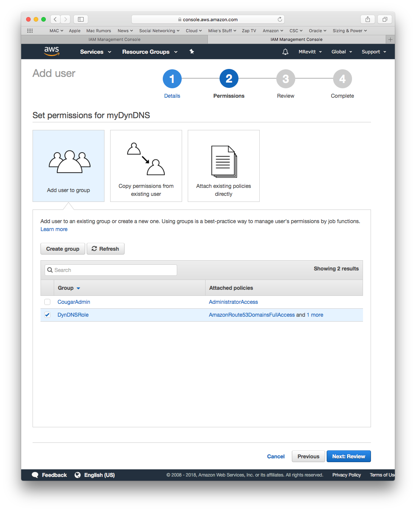Viewport: 416px width, 511px height.
Task: Choose Attach existing policies directly
Action: pos(224,166)
